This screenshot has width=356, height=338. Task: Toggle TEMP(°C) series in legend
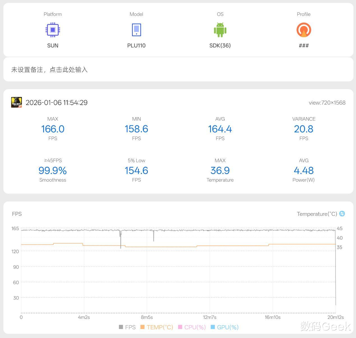pyautogui.click(x=157, y=327)
